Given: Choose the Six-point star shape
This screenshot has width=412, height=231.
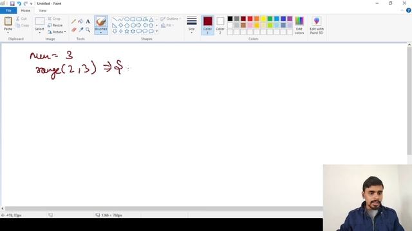Looking at the screenshot, I should point(133,31).
